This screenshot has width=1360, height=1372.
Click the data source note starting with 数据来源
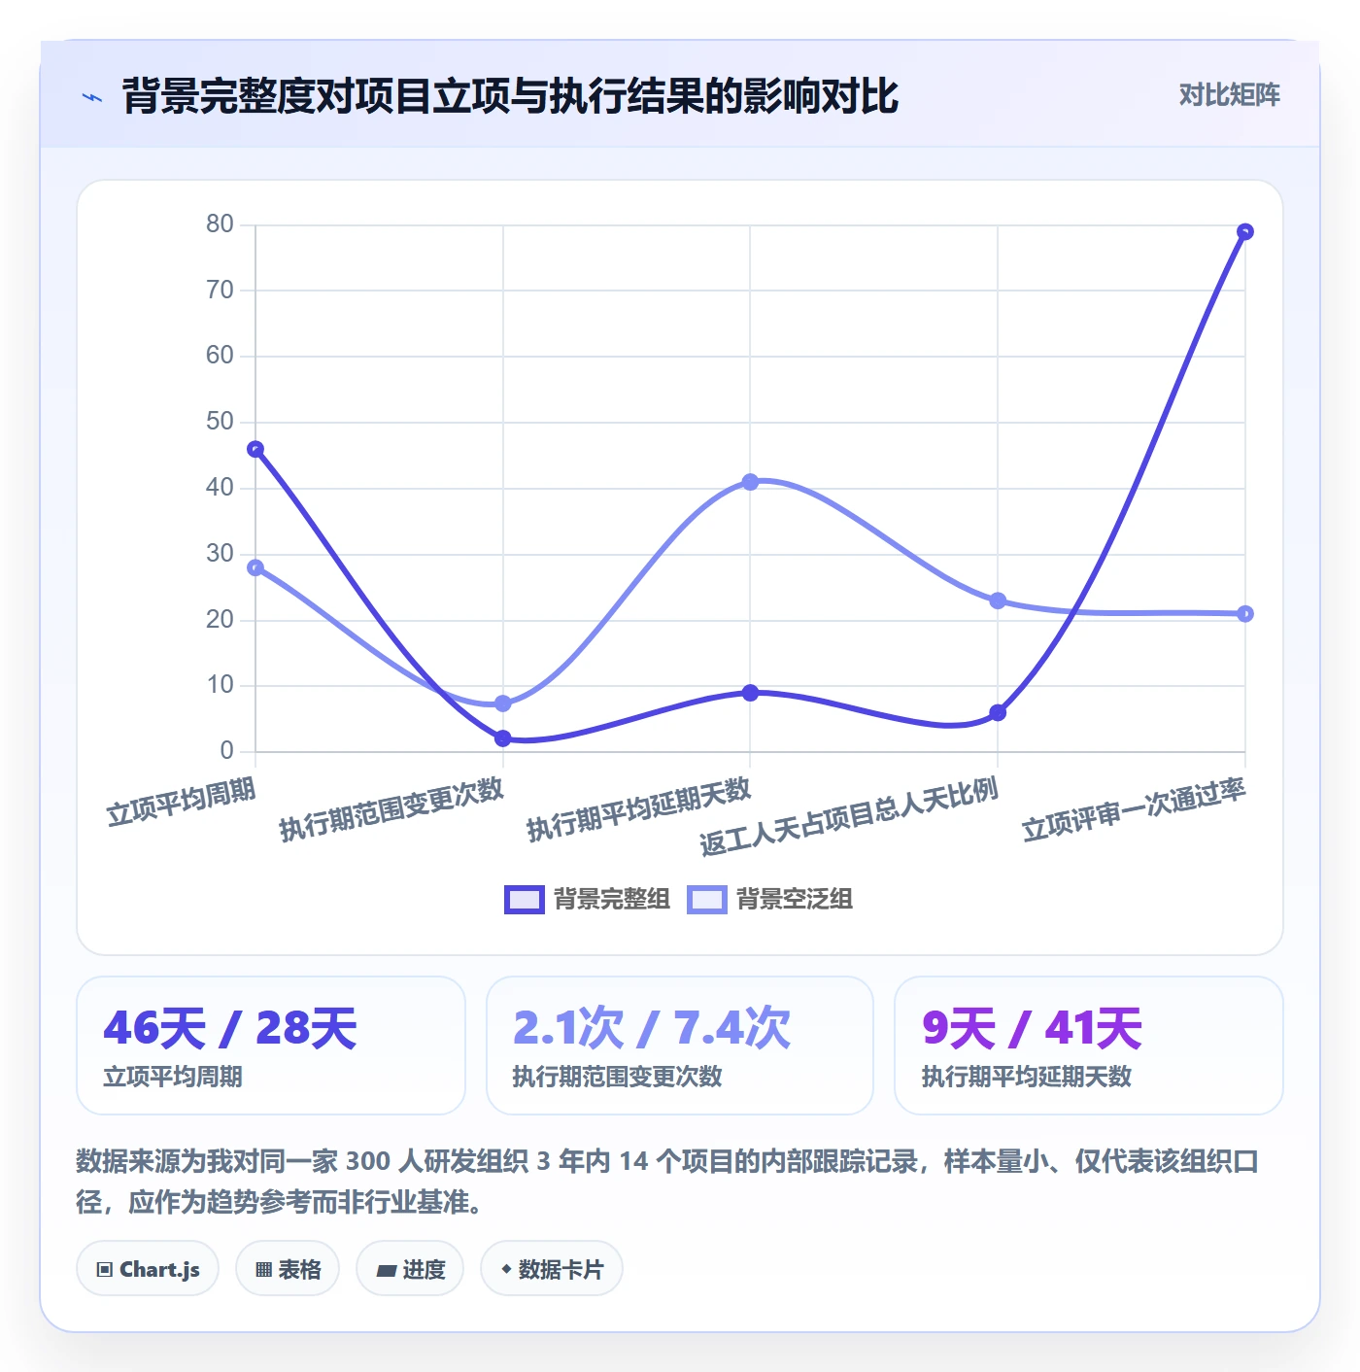coord(667,1182)
